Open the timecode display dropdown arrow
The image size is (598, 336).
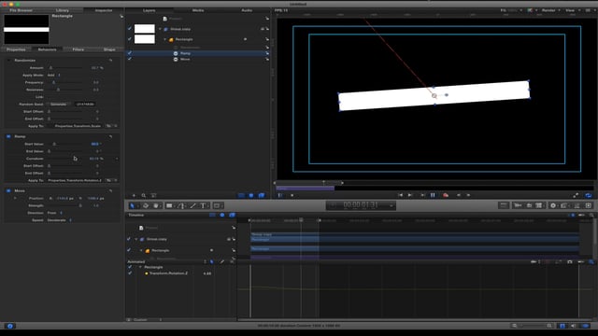point(391,205)
